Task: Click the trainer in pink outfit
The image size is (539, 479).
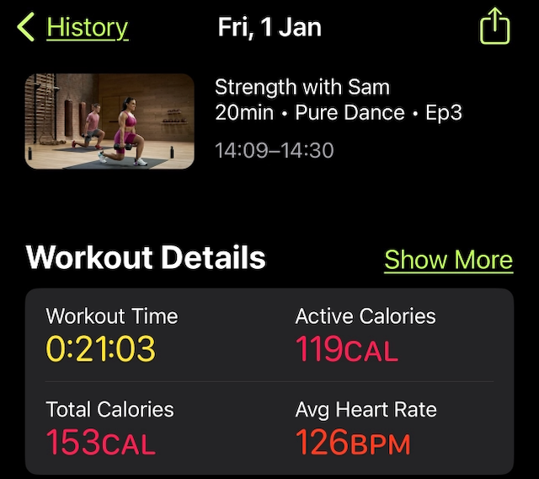Action: 126,131
